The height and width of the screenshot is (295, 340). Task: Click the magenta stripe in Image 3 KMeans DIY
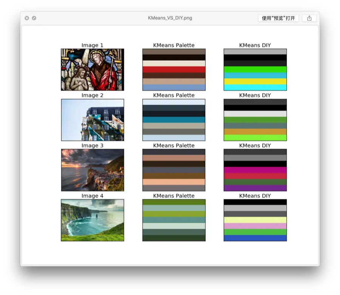(255, 170)
